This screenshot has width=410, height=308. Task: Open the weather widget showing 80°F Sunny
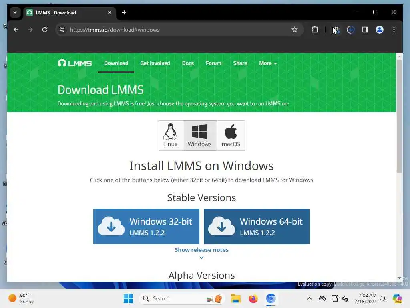tap(21, 298)
